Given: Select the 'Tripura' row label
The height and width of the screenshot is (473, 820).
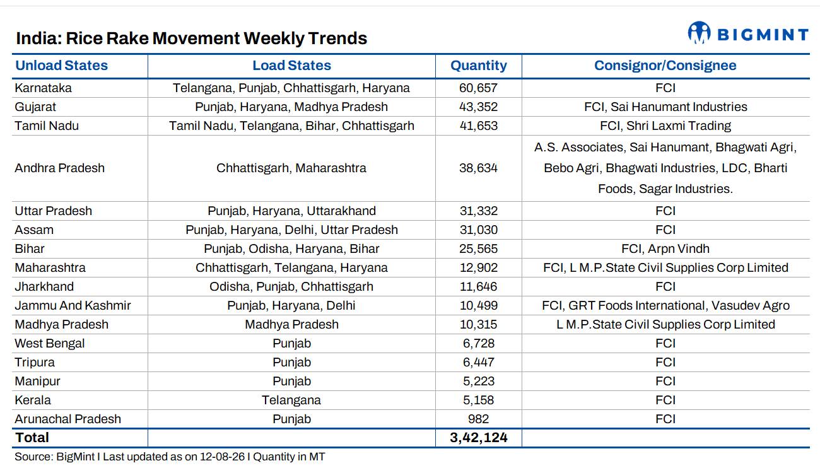Looking at the screenshot, I should 35,362.
